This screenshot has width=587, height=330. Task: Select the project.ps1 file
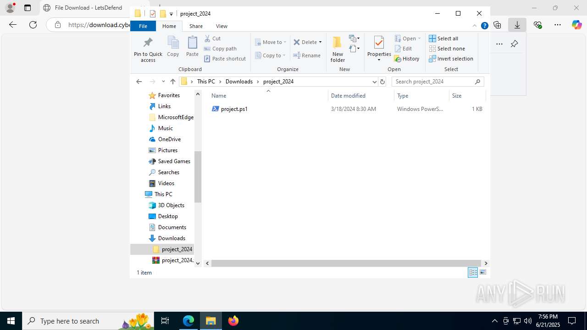coord(234,109)
